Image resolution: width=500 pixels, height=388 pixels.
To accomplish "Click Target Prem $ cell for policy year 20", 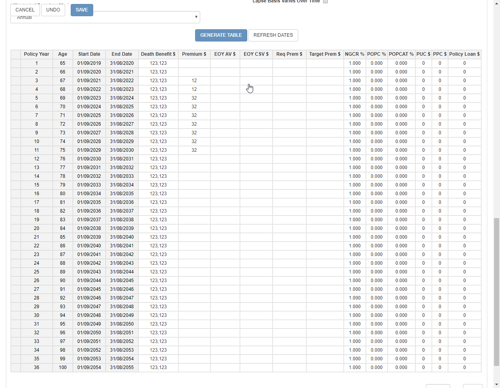I will 325,228.
